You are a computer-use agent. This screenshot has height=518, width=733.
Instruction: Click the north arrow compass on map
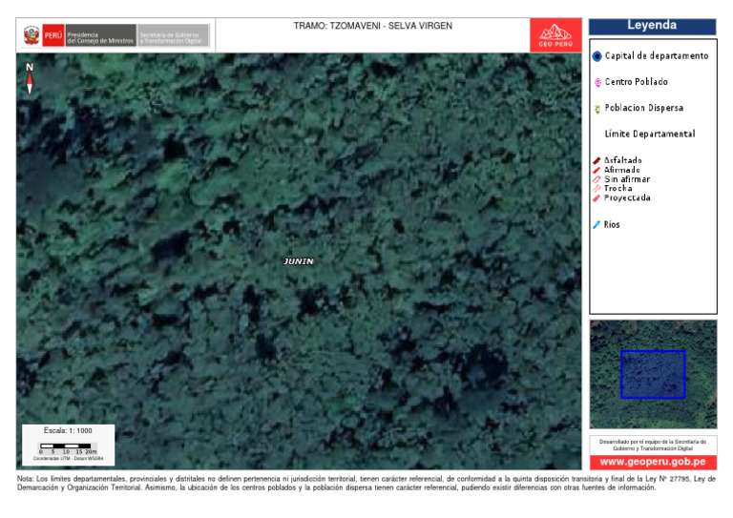click(x=30, y=78)
